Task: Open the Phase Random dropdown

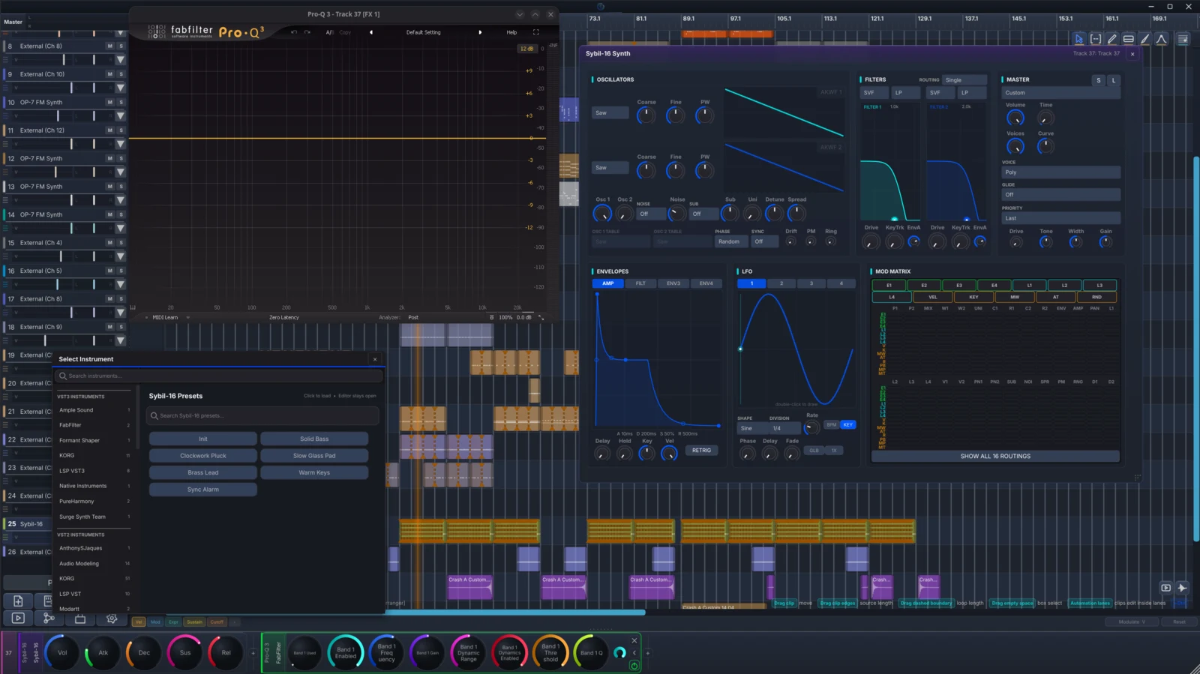Action: [x=731, y=241]
